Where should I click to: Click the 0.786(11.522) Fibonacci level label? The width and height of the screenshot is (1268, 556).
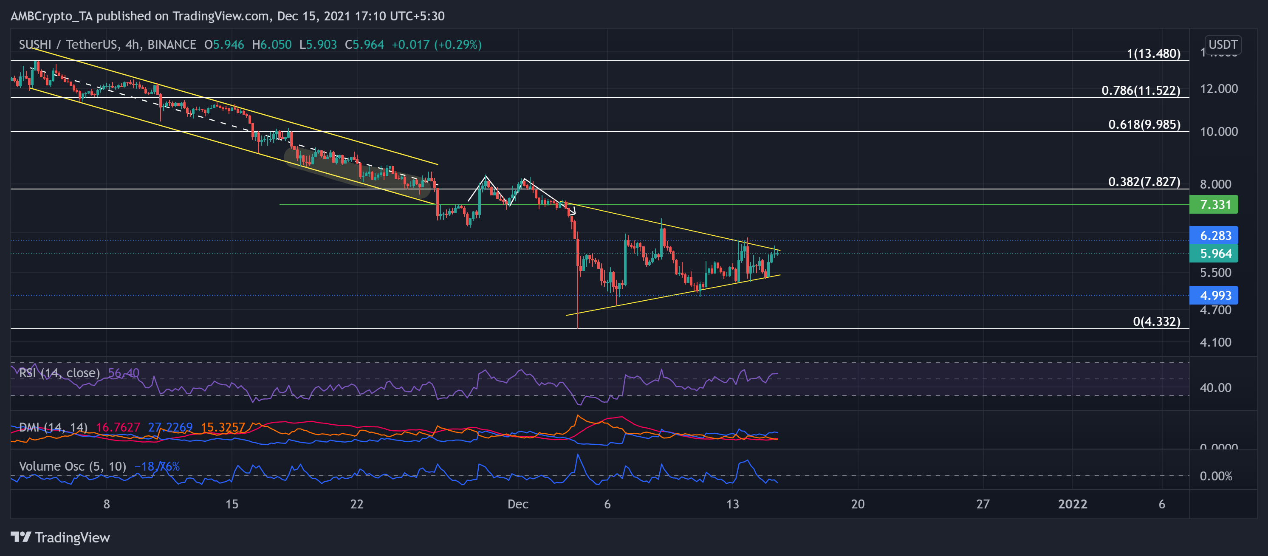1141,90
